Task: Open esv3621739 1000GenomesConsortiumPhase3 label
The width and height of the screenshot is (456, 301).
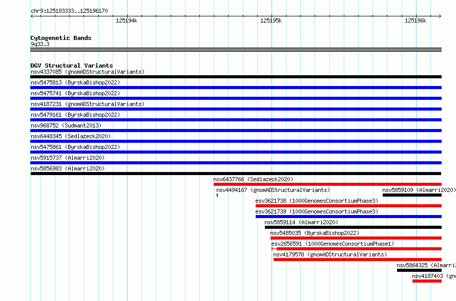Action: pyautogui.click(x=317, y=211)
